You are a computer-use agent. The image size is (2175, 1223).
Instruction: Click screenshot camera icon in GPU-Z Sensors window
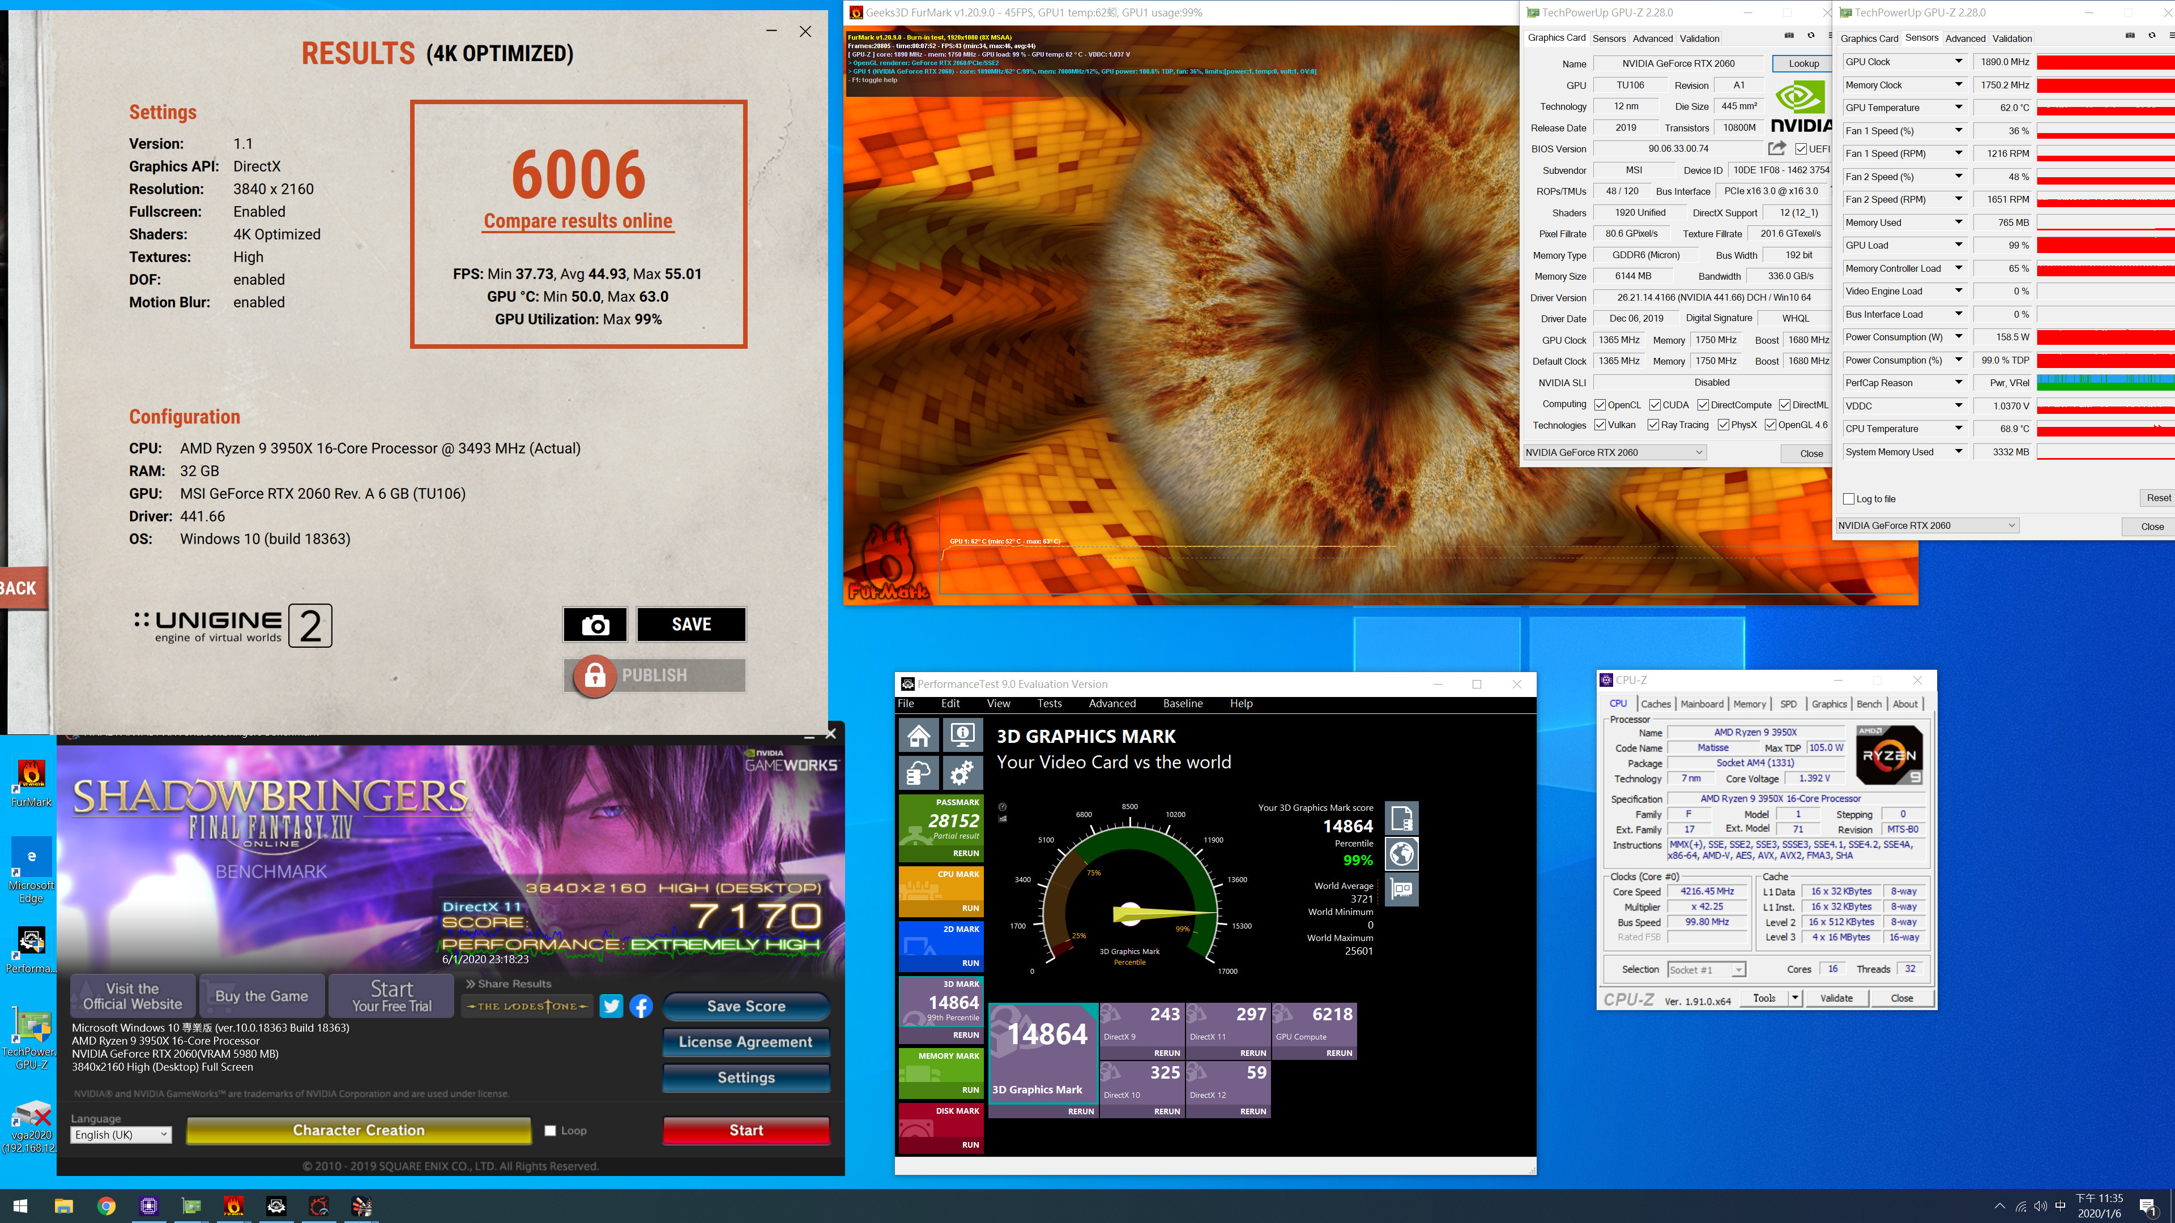pos(2130,36)
